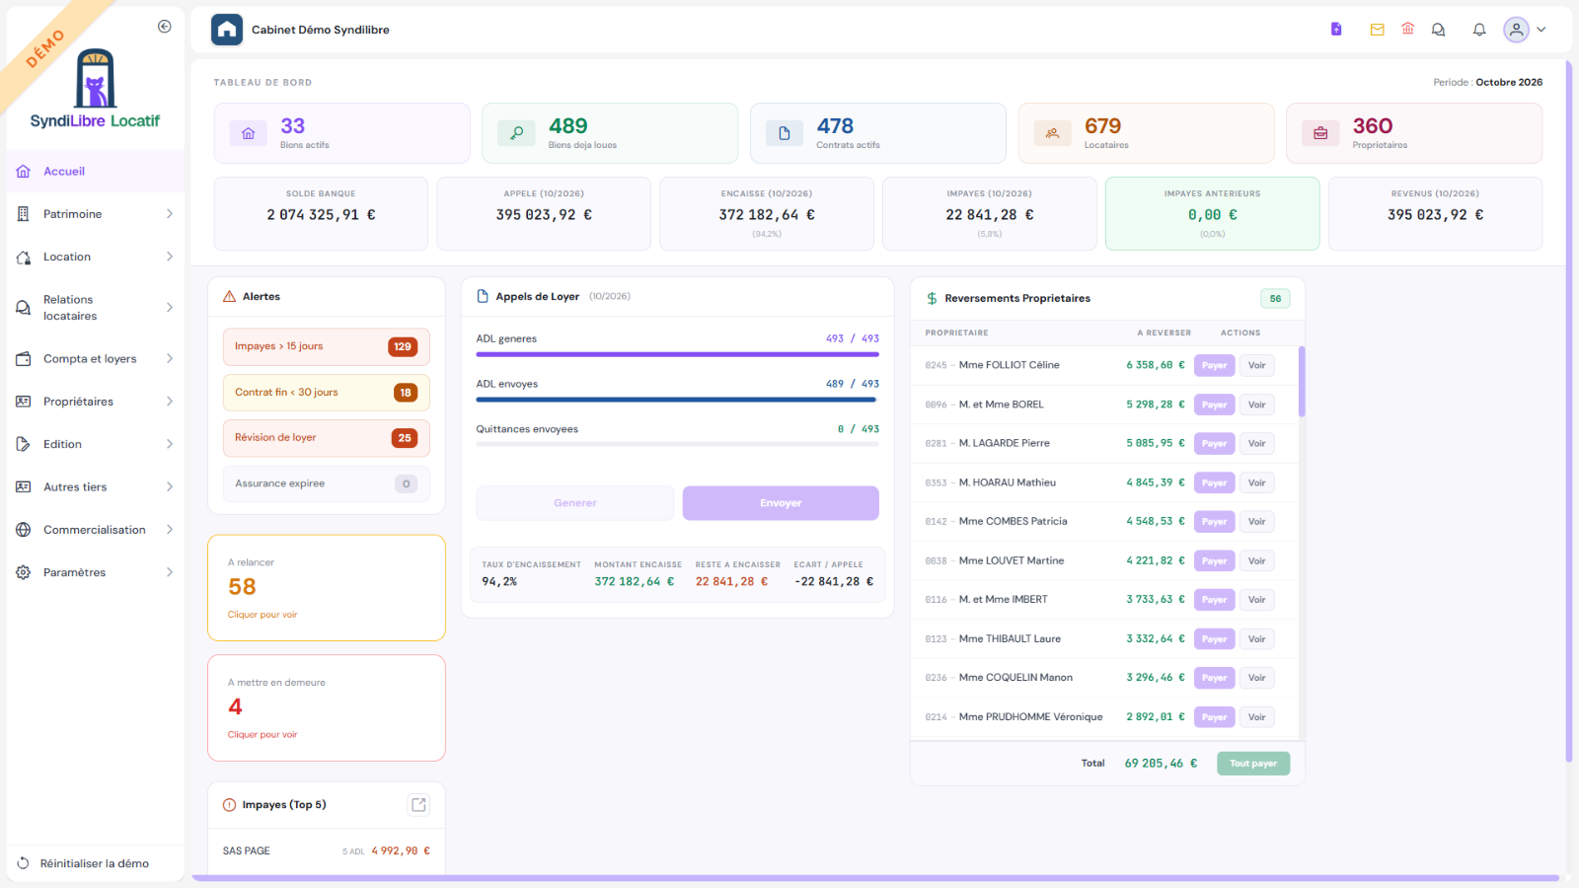Click the blue home logo beside Cabinet Démo Syndilibre
1579x888 pixels.
[x=227, y=30]
